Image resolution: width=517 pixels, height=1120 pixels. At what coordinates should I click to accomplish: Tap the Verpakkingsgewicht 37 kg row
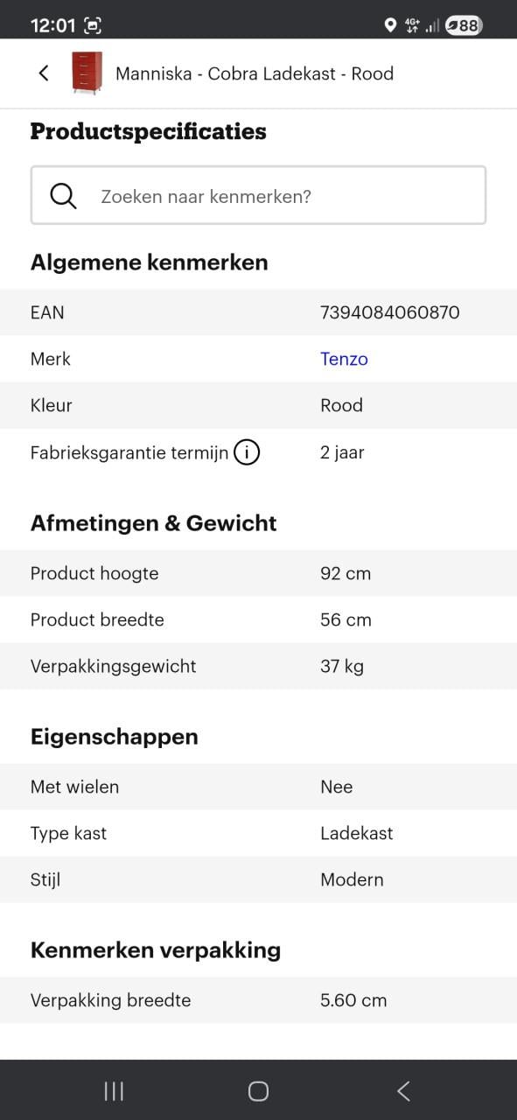(258, 666)
